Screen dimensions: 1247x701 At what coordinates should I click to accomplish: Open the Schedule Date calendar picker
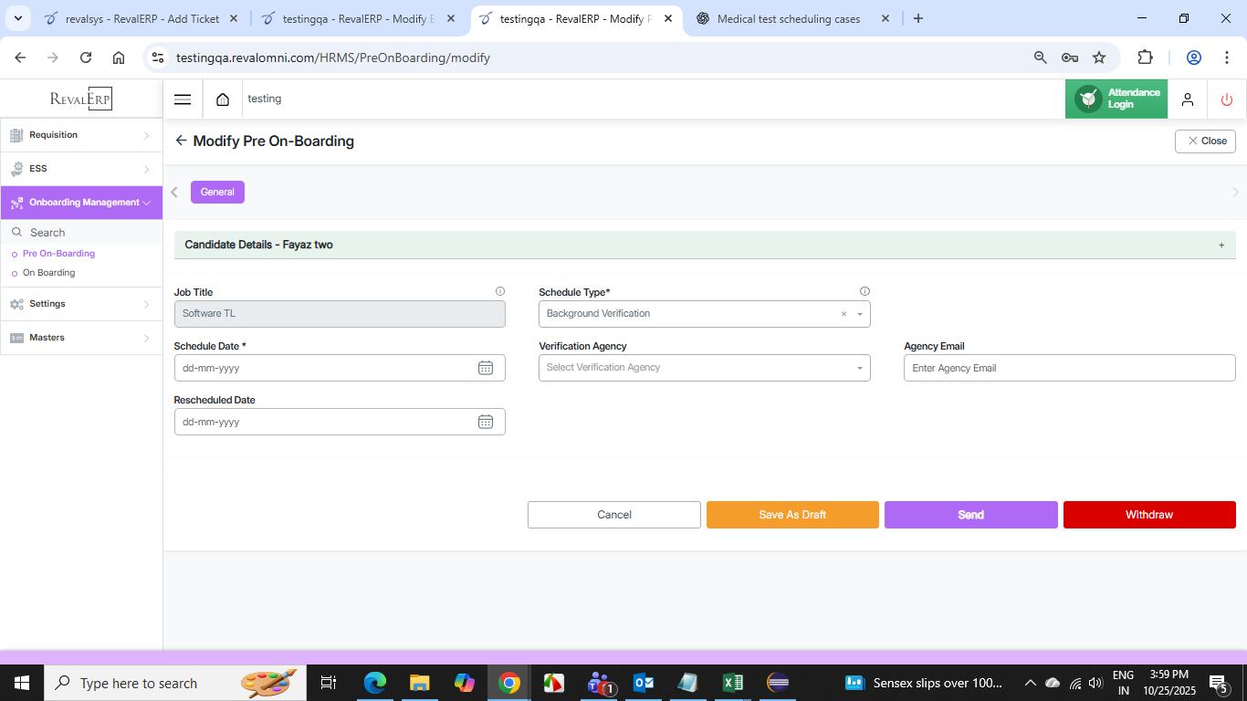[x=486, y=368]
